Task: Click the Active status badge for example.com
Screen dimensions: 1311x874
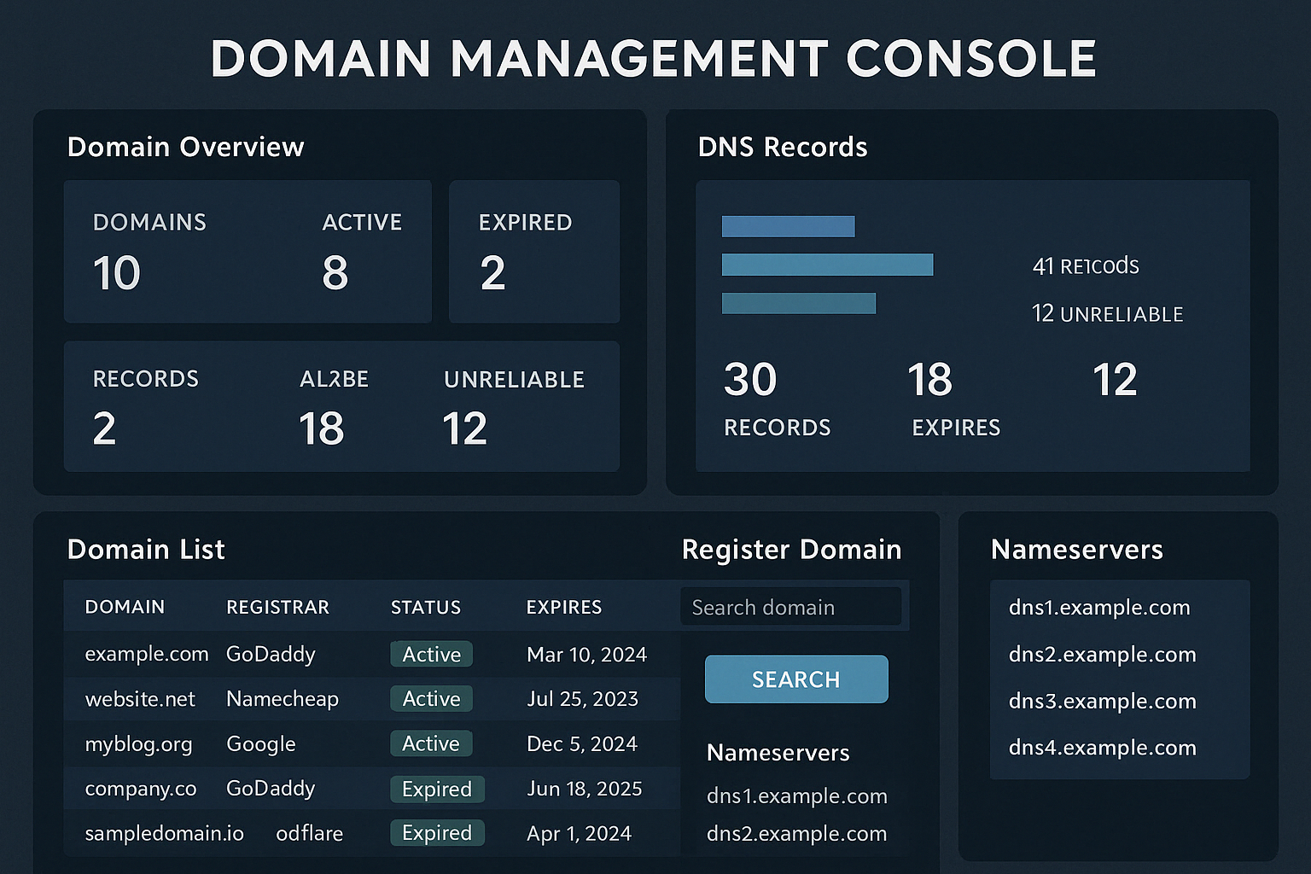Action: pos(431,654)
